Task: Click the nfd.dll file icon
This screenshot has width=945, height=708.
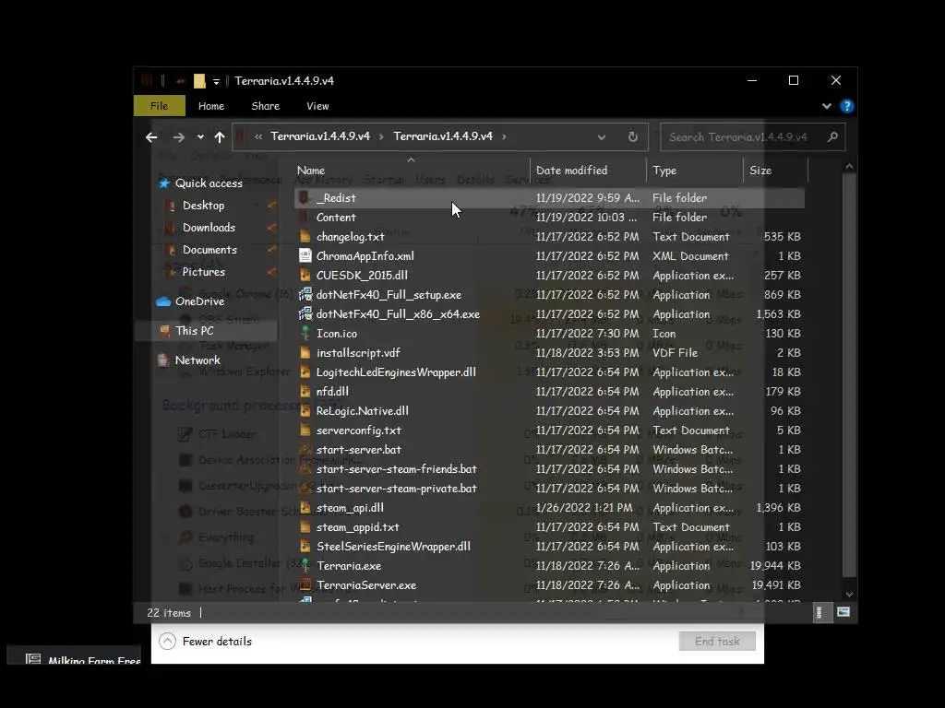Action: [305, 391]
